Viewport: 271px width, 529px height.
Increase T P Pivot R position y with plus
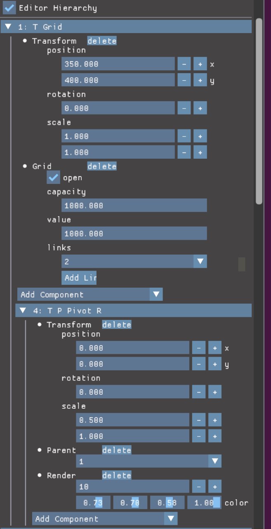(x=215, y=364)
